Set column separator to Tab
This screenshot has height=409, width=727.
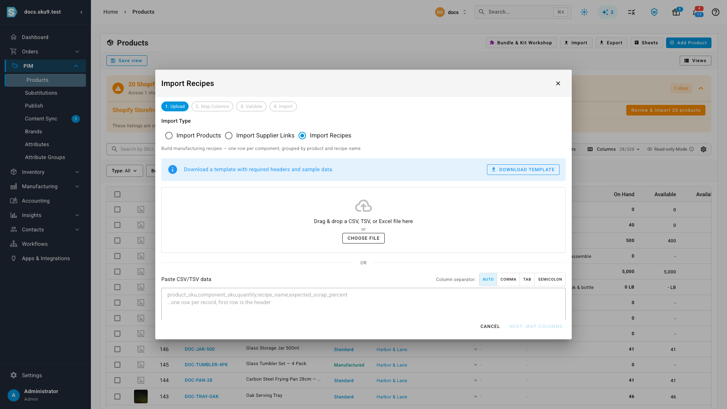[527, 279]
